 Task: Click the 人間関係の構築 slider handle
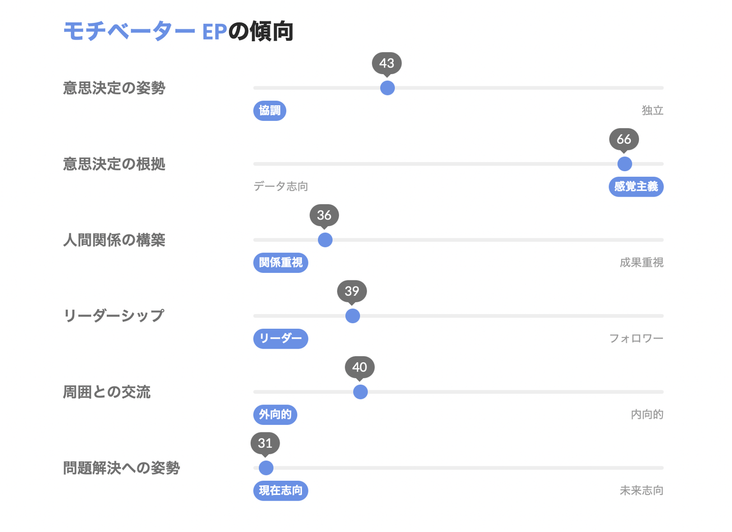pyautogui.click(x=325, y=240)
